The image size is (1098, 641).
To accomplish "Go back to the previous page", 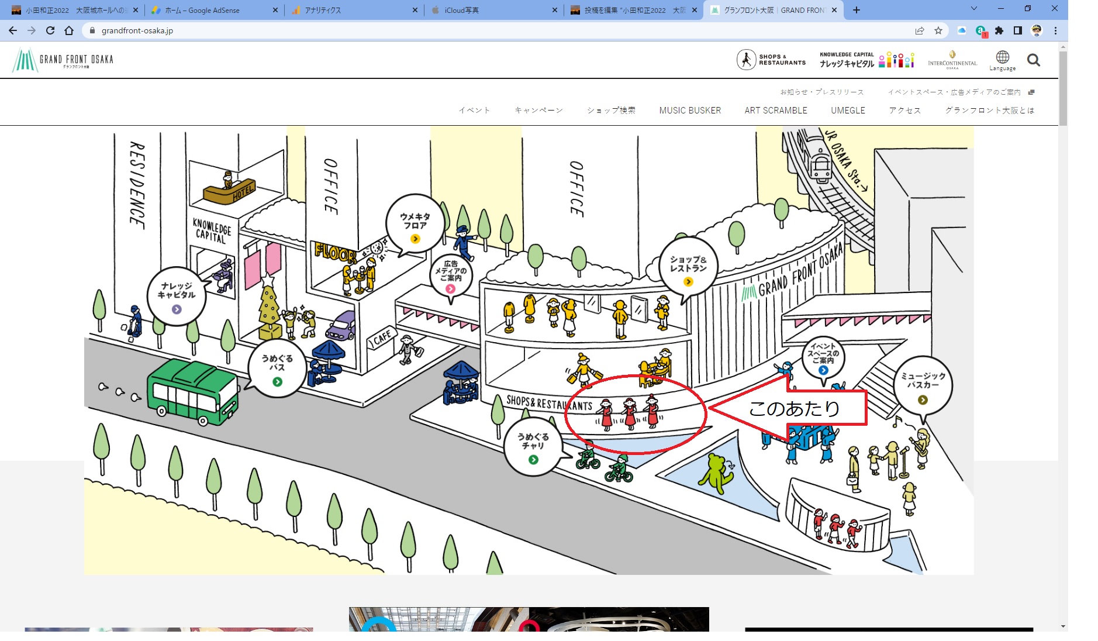I will click(x=13, y=30).
